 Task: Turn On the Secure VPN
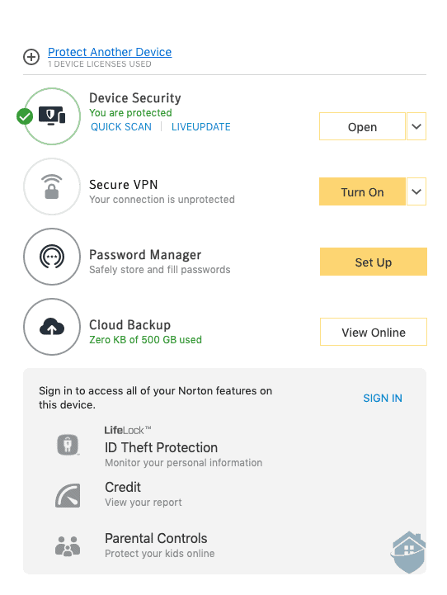coord(362,191)
